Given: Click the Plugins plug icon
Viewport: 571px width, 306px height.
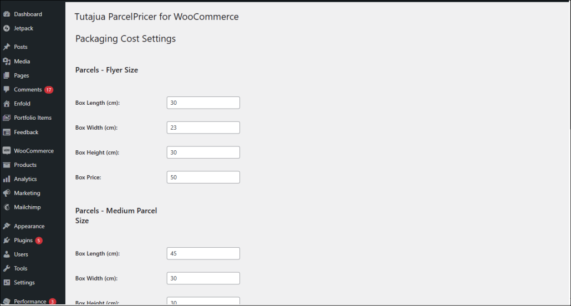Looking at the screenshot, I should (x=7, y=241).
